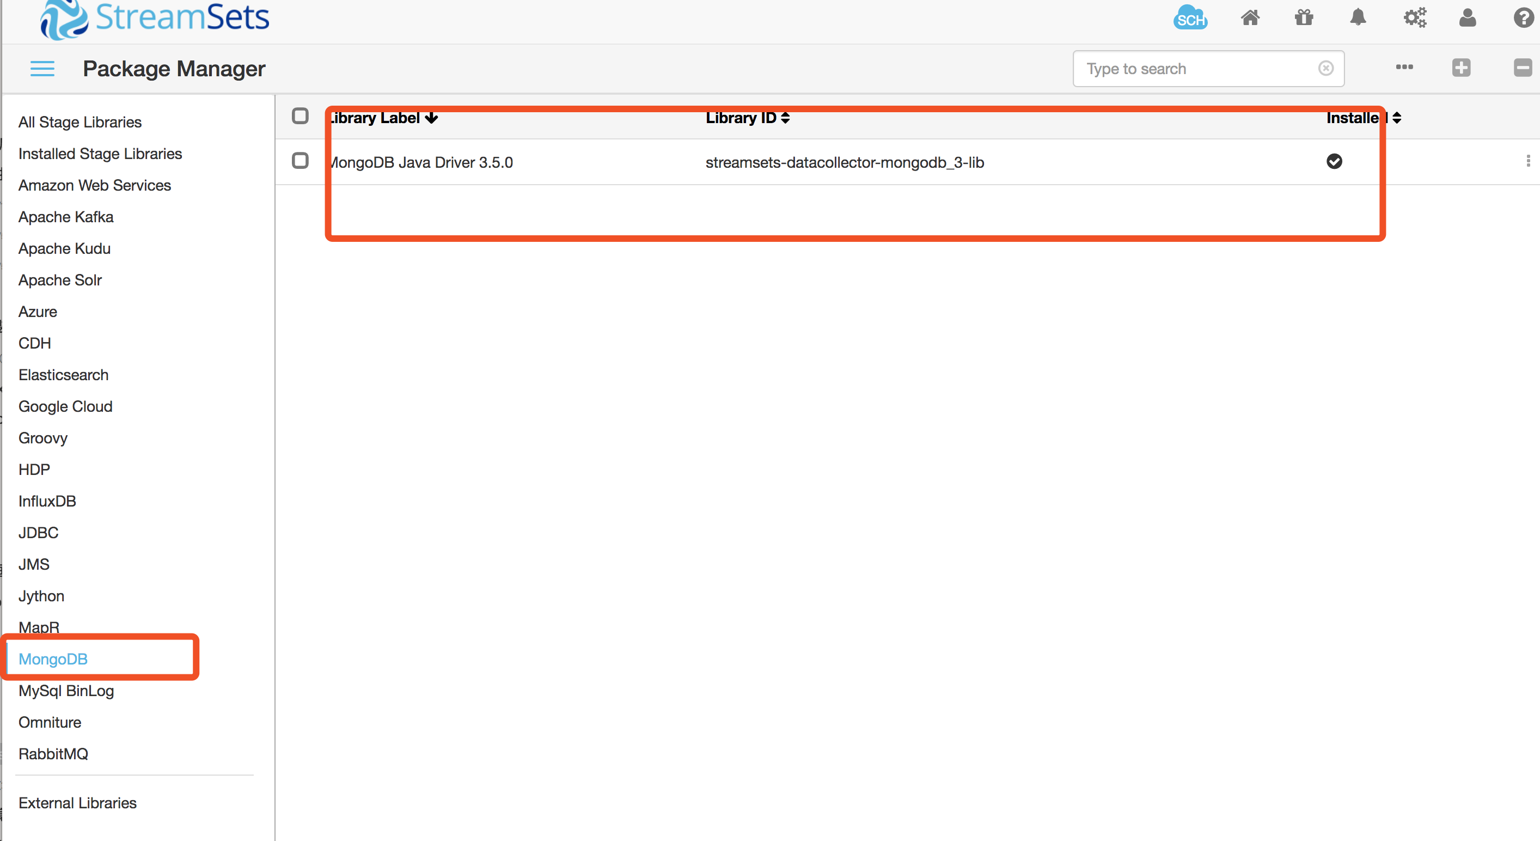
Task: Click the plus install libraries icon
Action: pyautogui.click(x=1461, y=68)
